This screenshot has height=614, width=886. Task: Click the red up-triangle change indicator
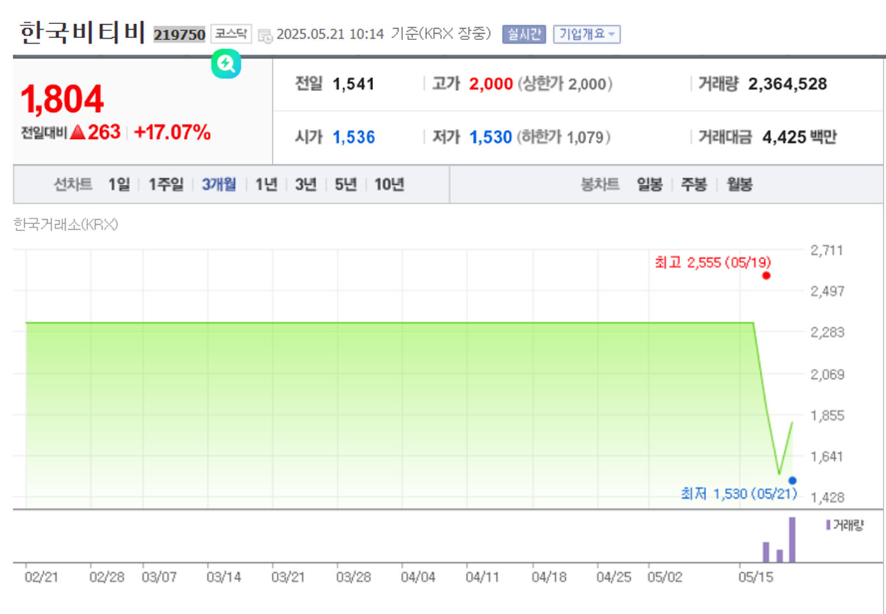pos(78,132)
